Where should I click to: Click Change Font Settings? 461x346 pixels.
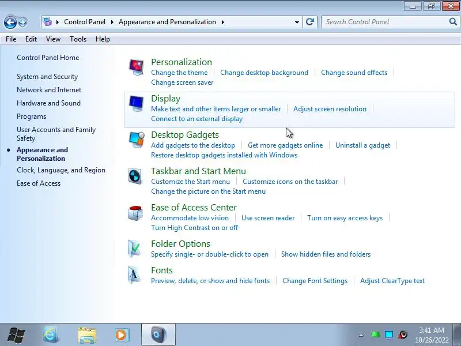pos(315,281)
